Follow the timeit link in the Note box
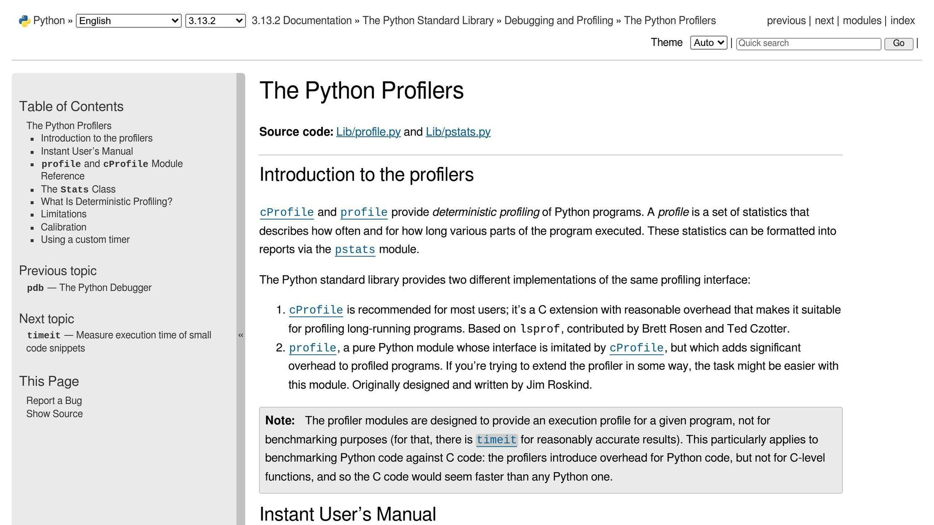934x525 pixels. click(x=497, y=440)
